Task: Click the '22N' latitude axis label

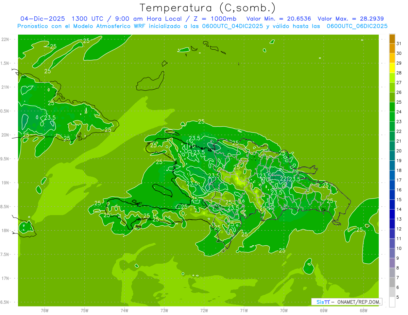Action: pyautogui.click(x=6, y=39)
